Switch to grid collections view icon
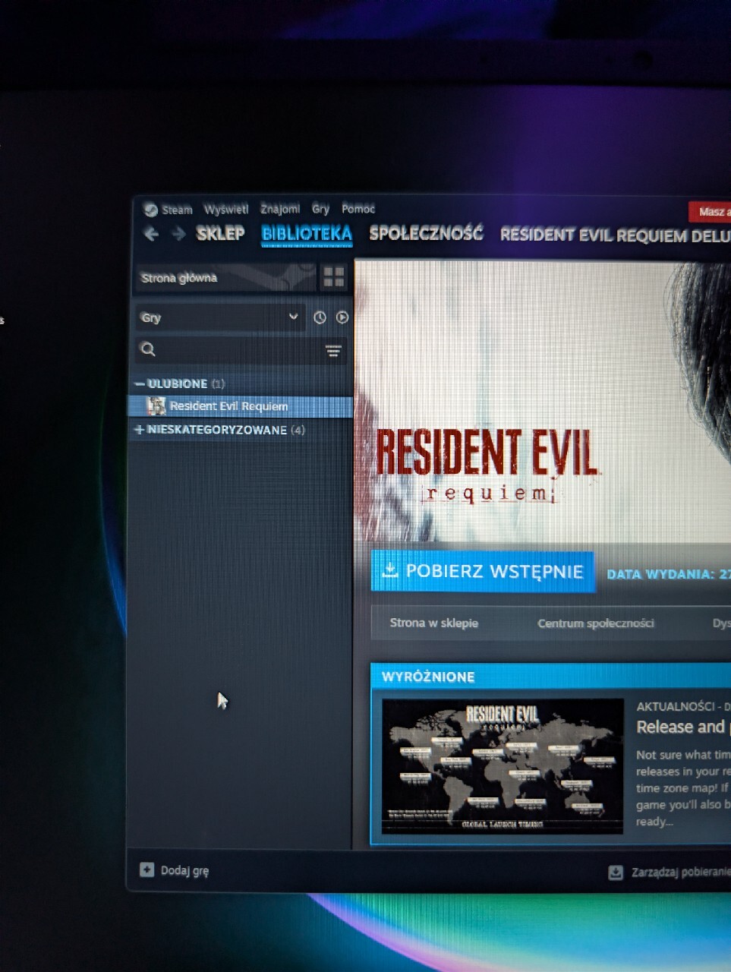 [334, 277]
